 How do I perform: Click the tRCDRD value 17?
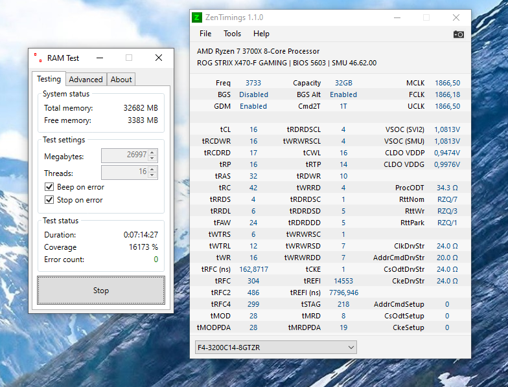[x=253, y=153]
